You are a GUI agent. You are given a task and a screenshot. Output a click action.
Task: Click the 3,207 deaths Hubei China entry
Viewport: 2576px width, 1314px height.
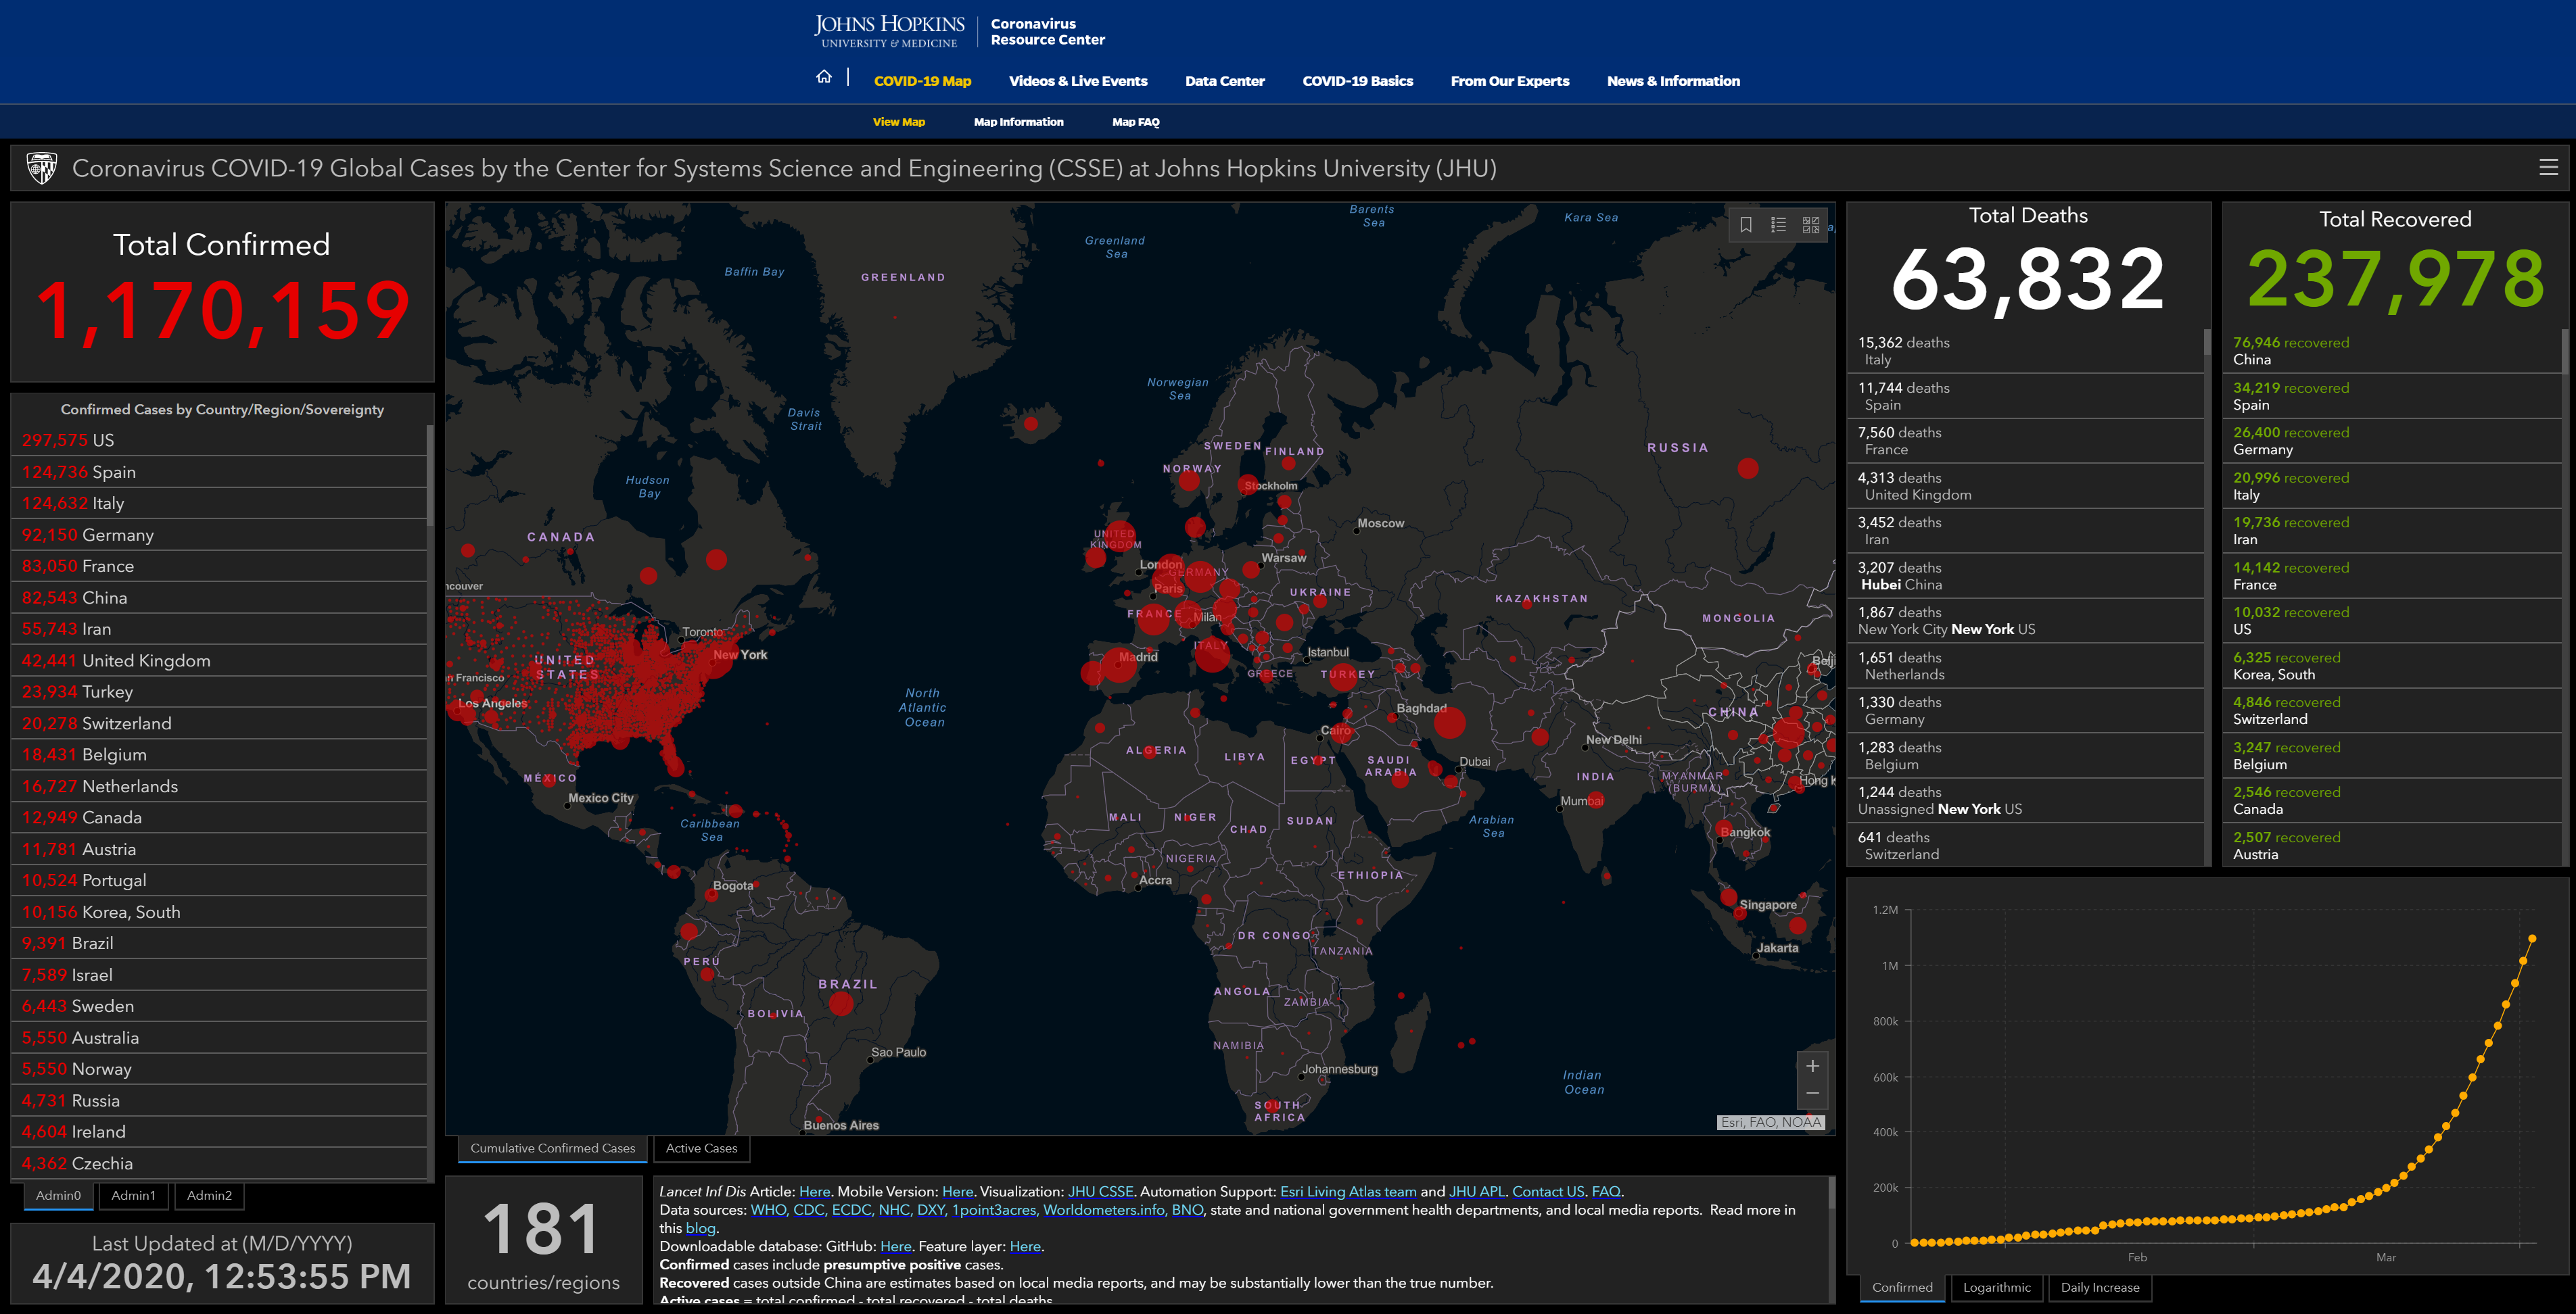point(2026,577)
